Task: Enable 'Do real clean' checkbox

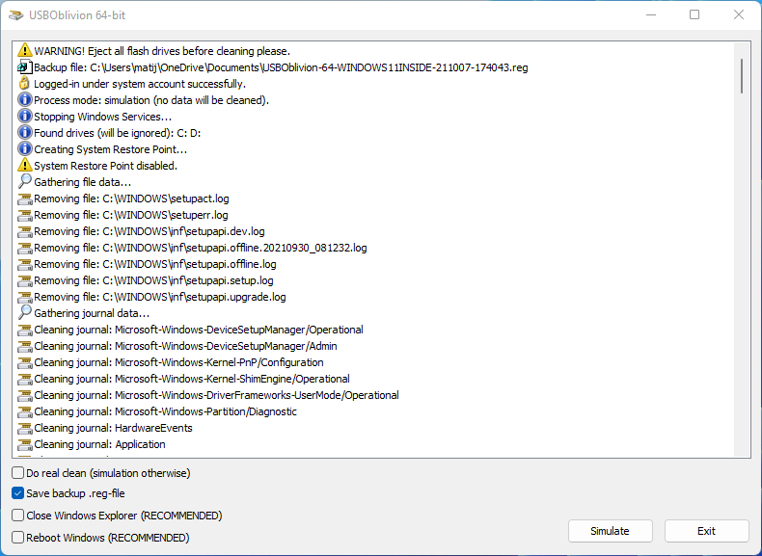Action: 18,473
